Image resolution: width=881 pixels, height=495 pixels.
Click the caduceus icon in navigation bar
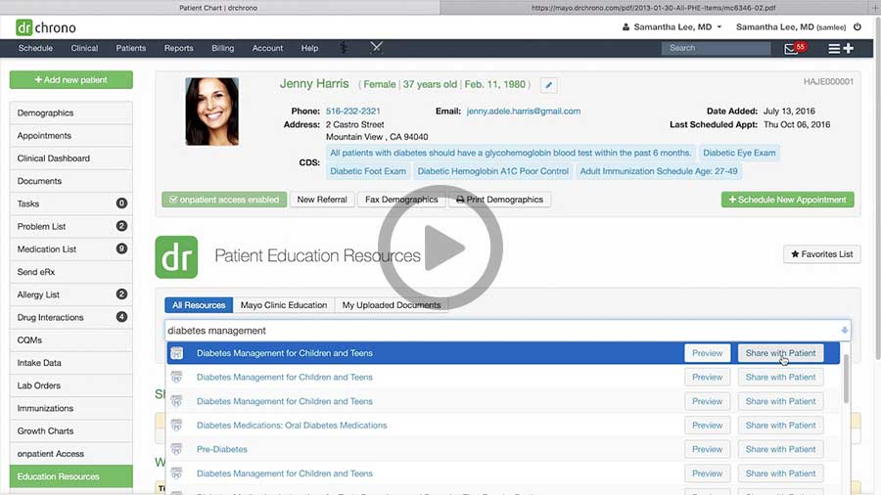(344, 48)
